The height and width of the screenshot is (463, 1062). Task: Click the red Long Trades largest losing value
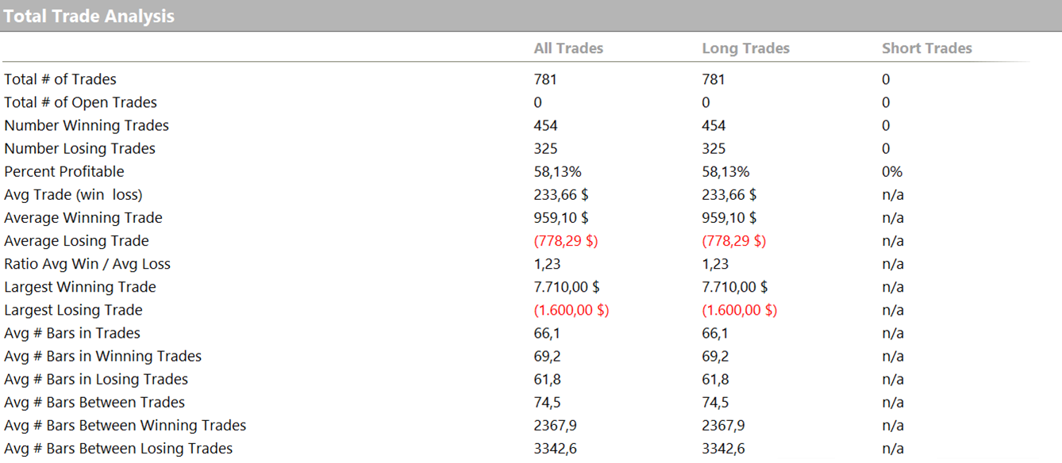pyautogui.click(x=740, y=310)
